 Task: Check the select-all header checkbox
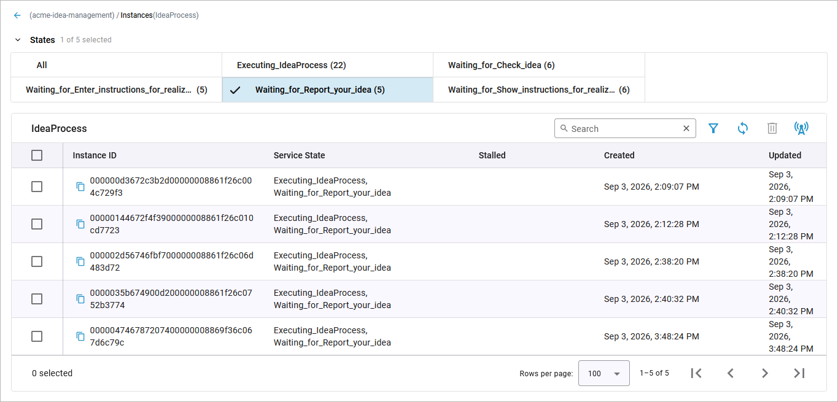click(x=37, y=155)
